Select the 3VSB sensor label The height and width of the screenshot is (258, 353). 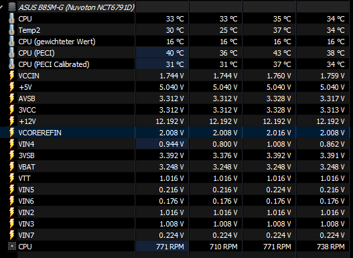coord(27,155)
